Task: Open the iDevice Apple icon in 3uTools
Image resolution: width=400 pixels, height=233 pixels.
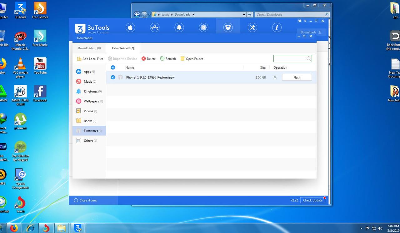Action: [x=130, y=27]
